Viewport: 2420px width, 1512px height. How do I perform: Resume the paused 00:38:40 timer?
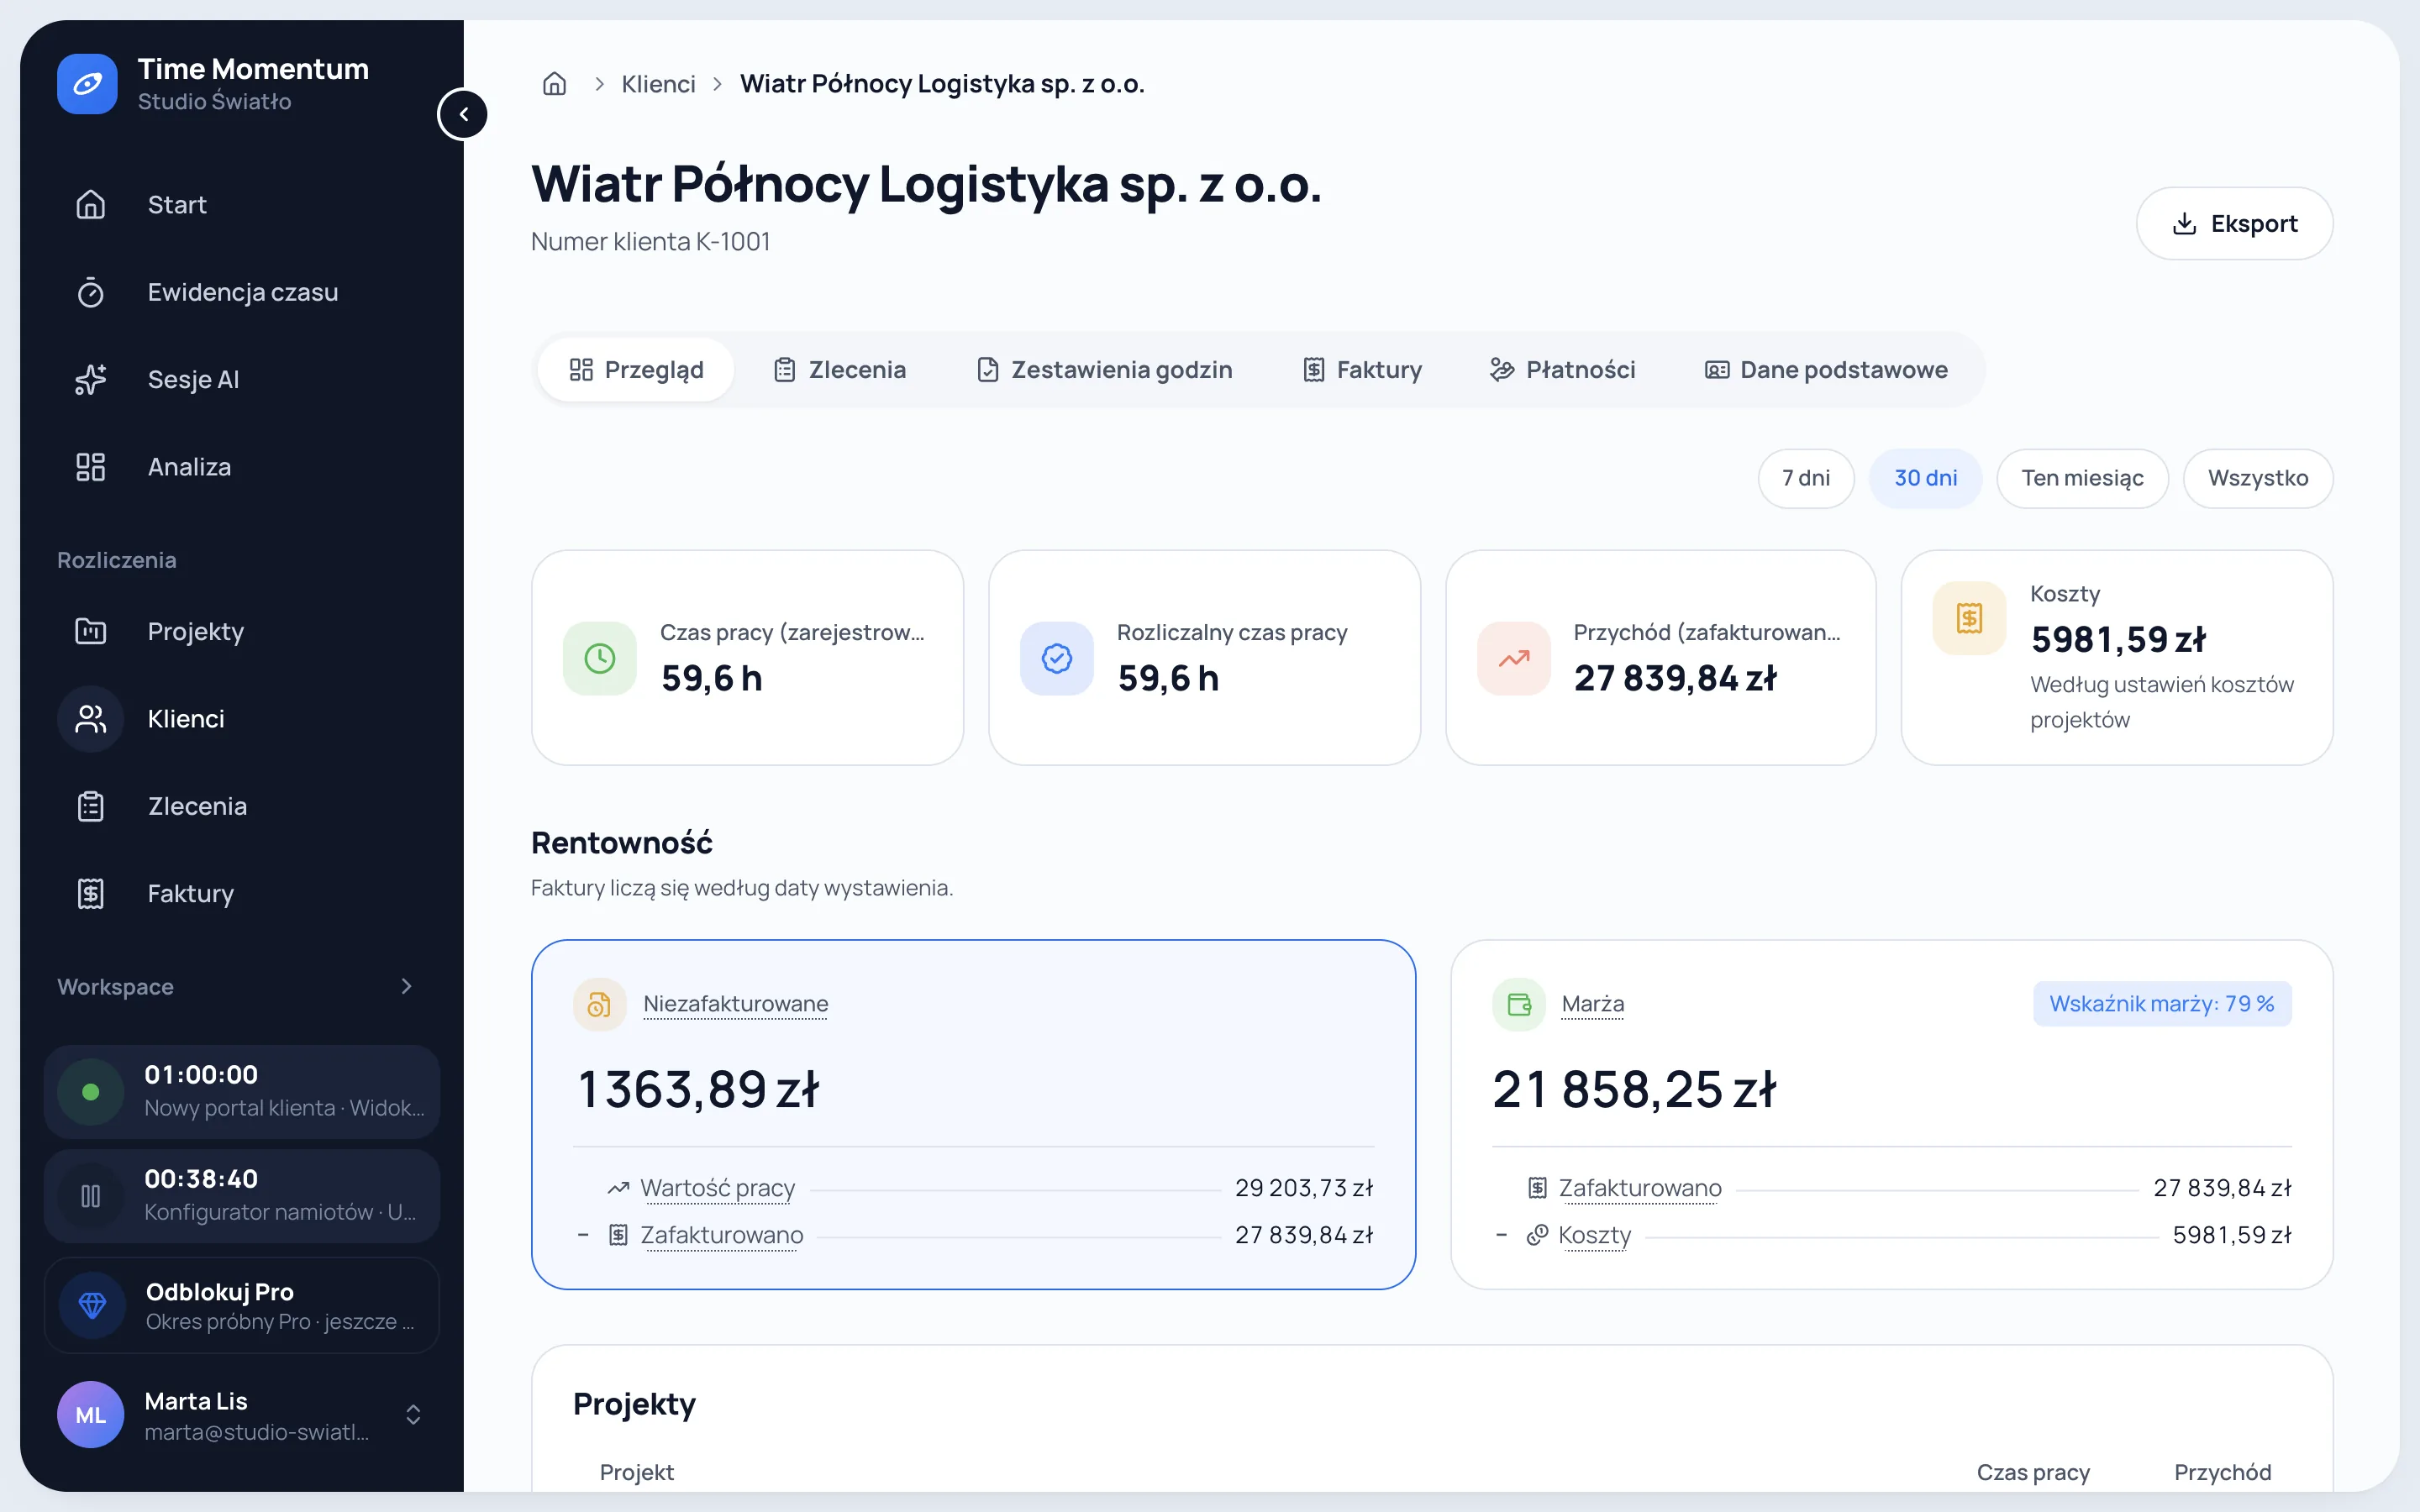[x=90, y=1196]
